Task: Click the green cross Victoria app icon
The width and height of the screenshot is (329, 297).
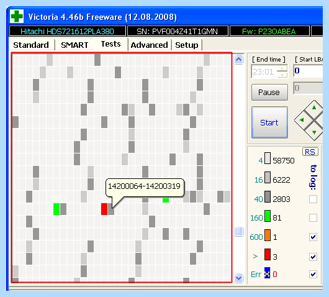Action: click(17, 16)
